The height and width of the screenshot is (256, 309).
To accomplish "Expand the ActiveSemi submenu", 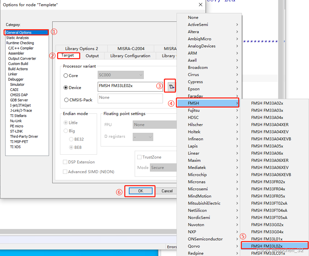I will 209,24.
